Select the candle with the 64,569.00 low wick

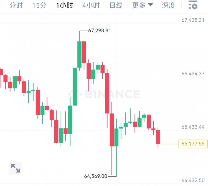(x=112, y=130)
